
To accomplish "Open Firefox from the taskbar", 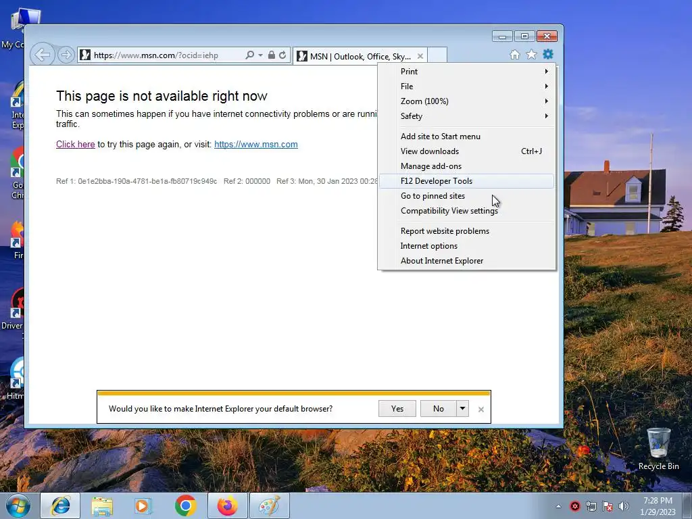I will click(227, 505).
